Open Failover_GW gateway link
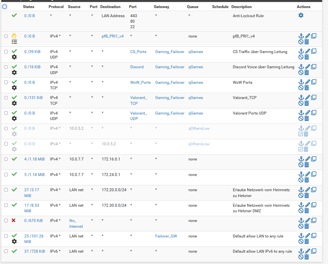This screenshot has width=328, height=264. (166, 236)
